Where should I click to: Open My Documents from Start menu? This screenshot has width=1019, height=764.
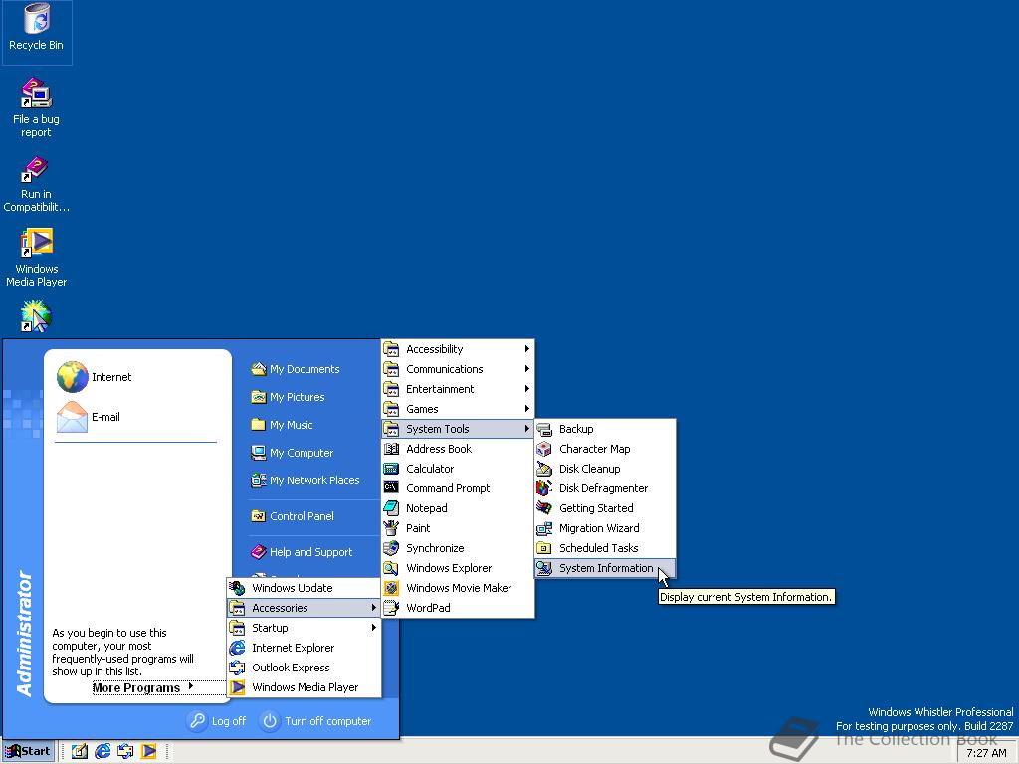click(x=296, y=369)
